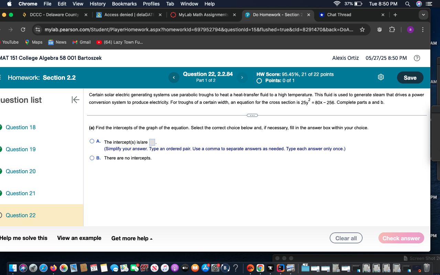This screenshot has width=440, height=275.
Task: Collapse the Question list panel
Action: tap(75, 100)
